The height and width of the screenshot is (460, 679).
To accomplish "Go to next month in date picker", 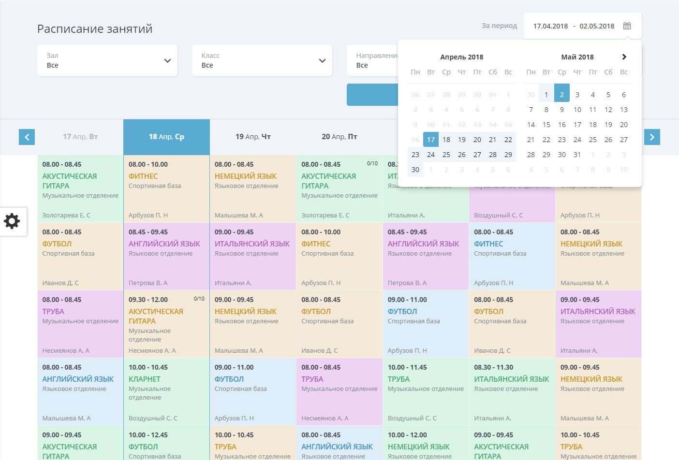I will click(x=624, y=57).
